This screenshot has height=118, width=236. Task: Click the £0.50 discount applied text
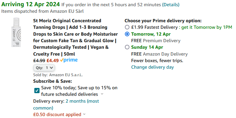[x=57, y=114]
